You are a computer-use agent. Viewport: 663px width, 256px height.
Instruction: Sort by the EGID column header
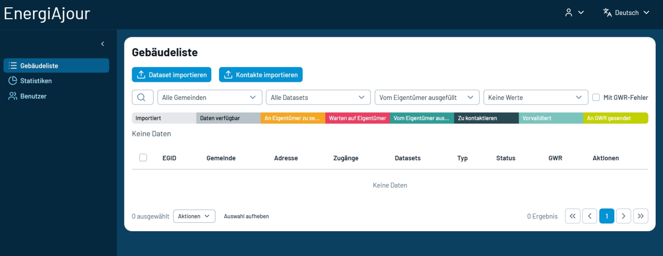coord(169,158)
